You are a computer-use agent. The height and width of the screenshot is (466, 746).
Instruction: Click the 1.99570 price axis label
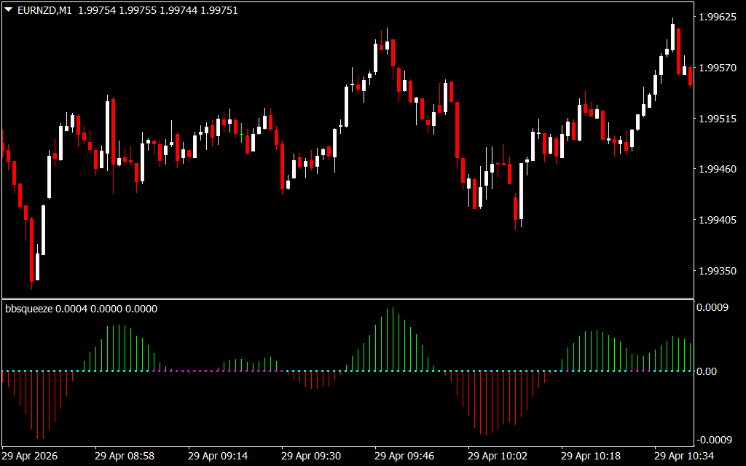pyautogui.click(x=716, y=68)
